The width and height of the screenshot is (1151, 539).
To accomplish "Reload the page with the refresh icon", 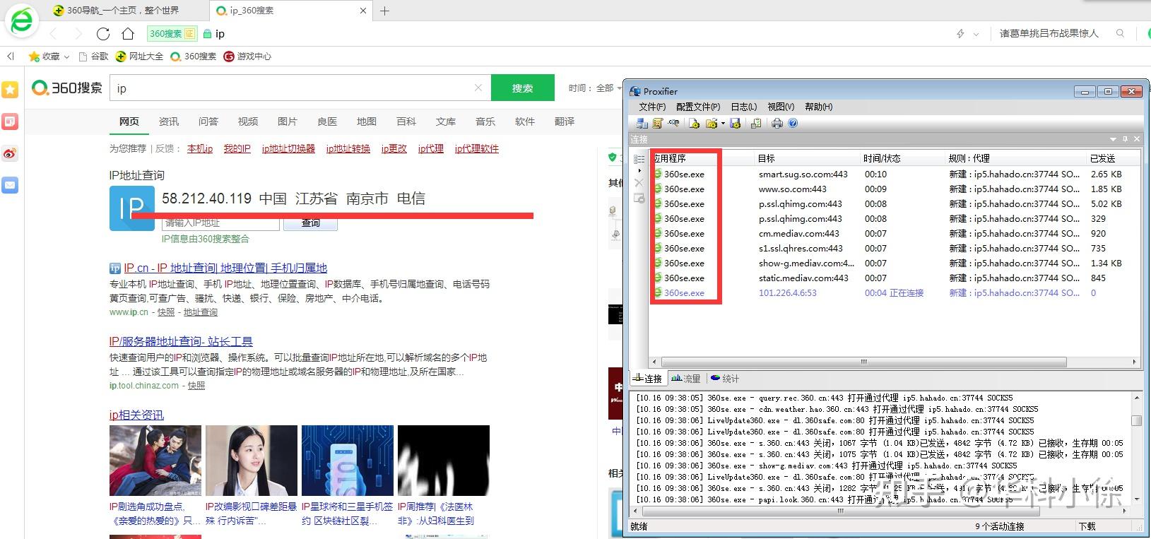I will pyautogui.click(x=103, y=34).
